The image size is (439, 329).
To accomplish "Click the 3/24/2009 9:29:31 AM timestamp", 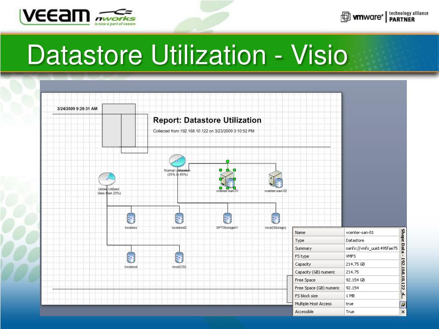I will pyautogui.click(x=77, y=108).
